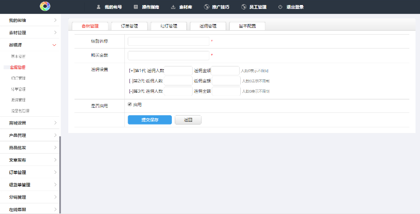
Task: Click the 文章发布 sidebar label
Action: 17,160
